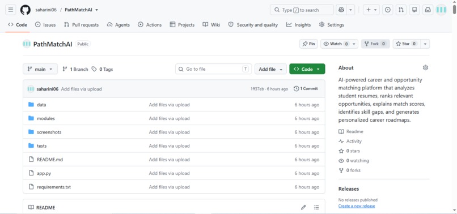This screenshot has height=214, width=457.
Task: Click the file icon beside README.md
Action: tap(31, 159)
